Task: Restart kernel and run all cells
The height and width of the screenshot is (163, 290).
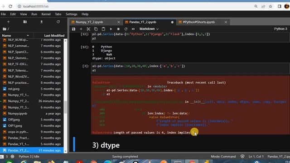Action: (x=133, y=29)
